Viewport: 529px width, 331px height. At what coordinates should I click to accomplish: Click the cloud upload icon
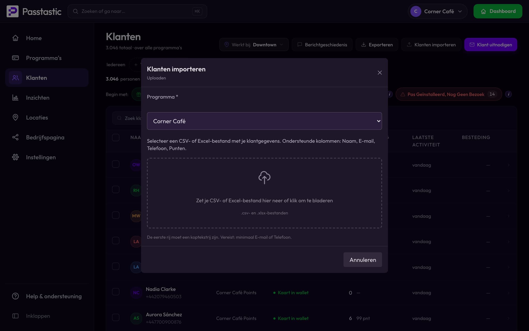(264, 177)
